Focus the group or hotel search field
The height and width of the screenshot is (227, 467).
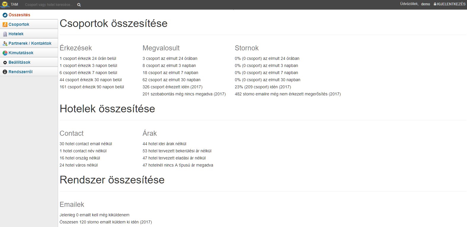[x=49, y=5]
